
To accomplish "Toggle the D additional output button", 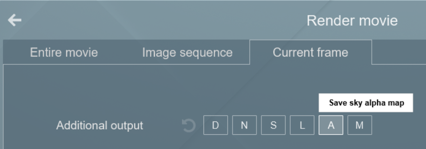I will pyautogui.click(x=215, y=125).
